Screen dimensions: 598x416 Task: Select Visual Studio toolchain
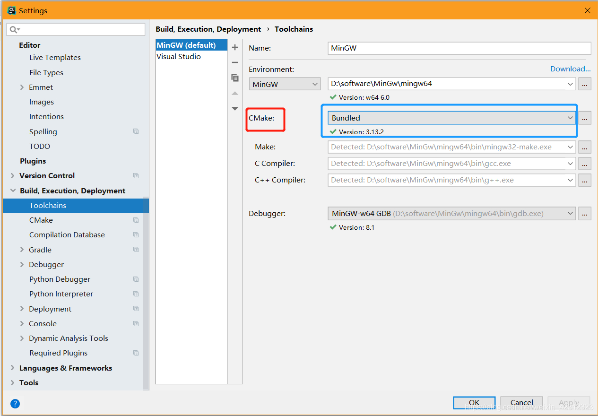191,56
